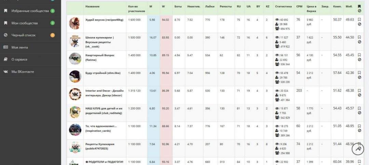369x165 pixels.
Task: Sort by the Статистика column header
Action: pos(283,6)
